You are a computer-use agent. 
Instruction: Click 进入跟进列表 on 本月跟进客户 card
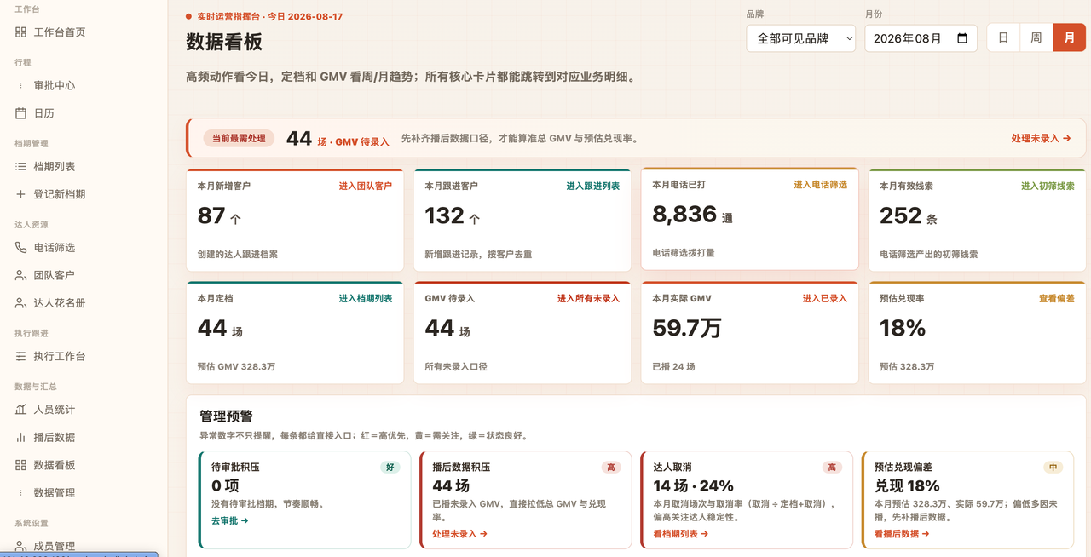(593, 186)
